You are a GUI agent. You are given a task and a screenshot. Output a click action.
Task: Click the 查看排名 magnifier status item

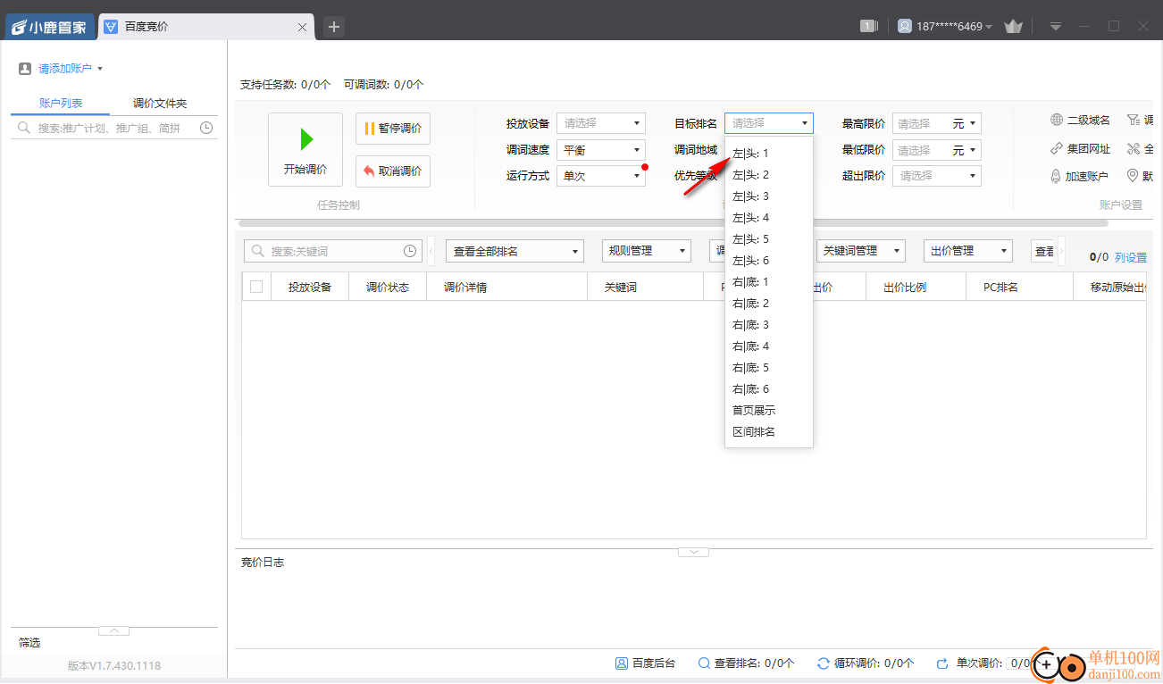coord(746,663)
